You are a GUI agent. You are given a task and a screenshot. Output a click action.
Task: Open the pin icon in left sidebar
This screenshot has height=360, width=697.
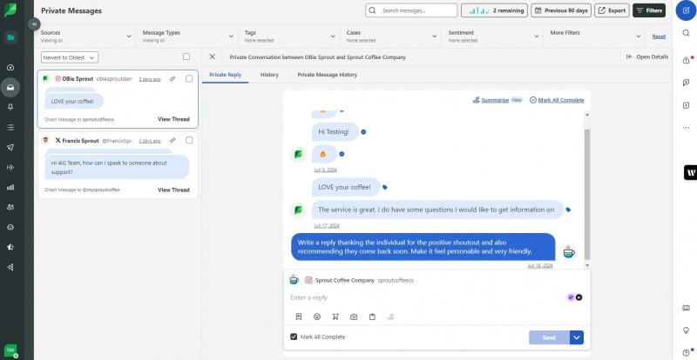[x=10, y=107]
